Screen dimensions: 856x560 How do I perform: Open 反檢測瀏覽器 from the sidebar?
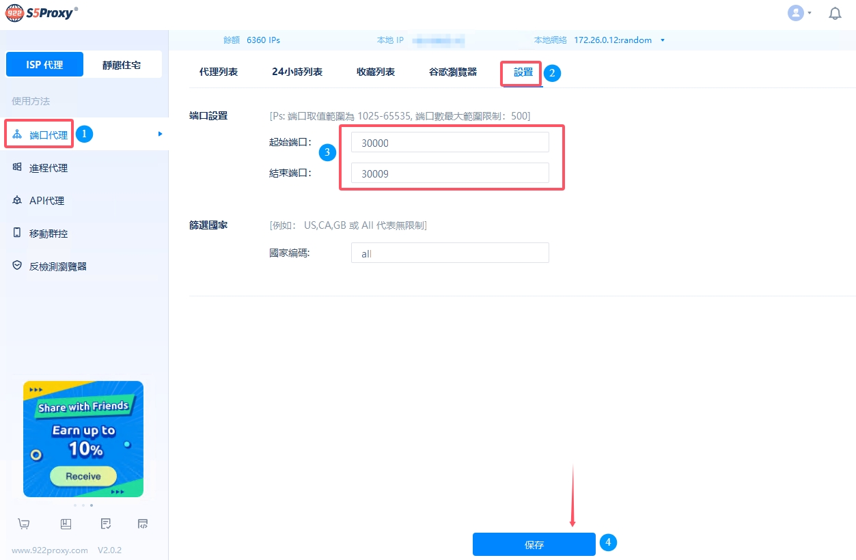(57, 266)
